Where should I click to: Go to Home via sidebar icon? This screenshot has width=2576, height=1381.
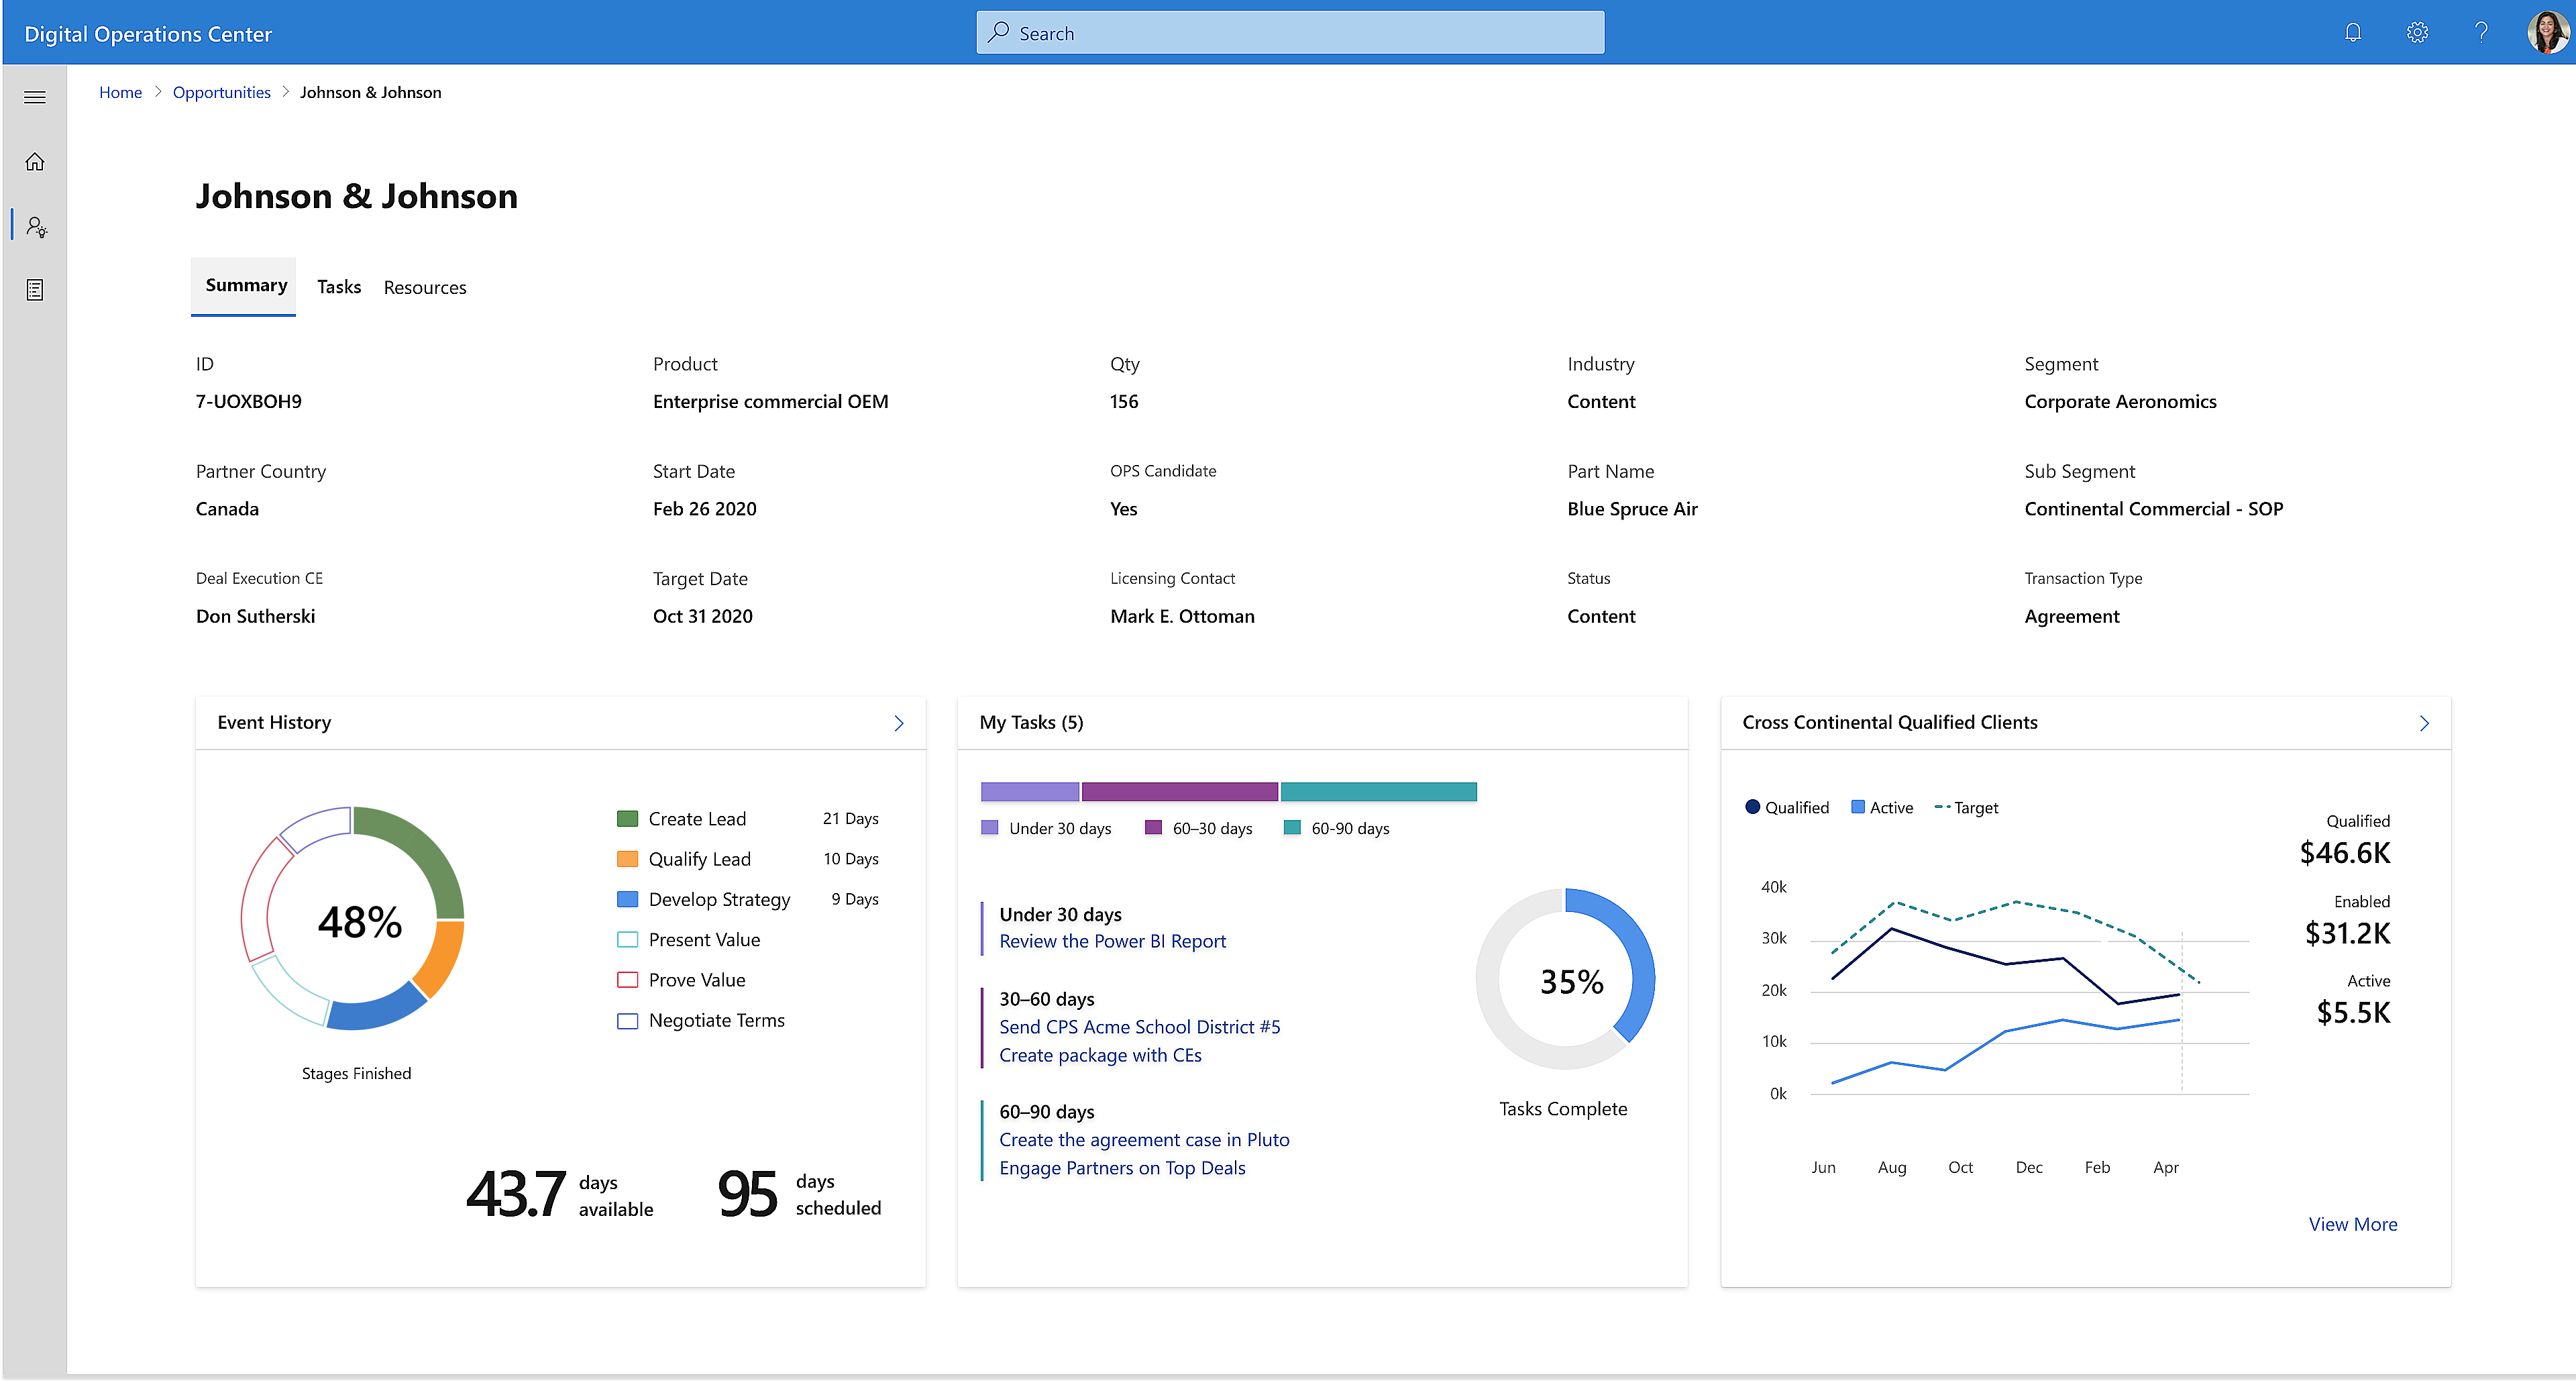tap(35, 162)
